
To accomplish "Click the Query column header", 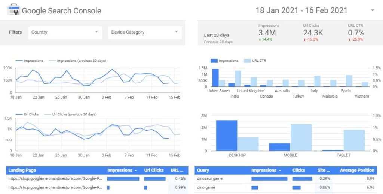I will point(203,170).
